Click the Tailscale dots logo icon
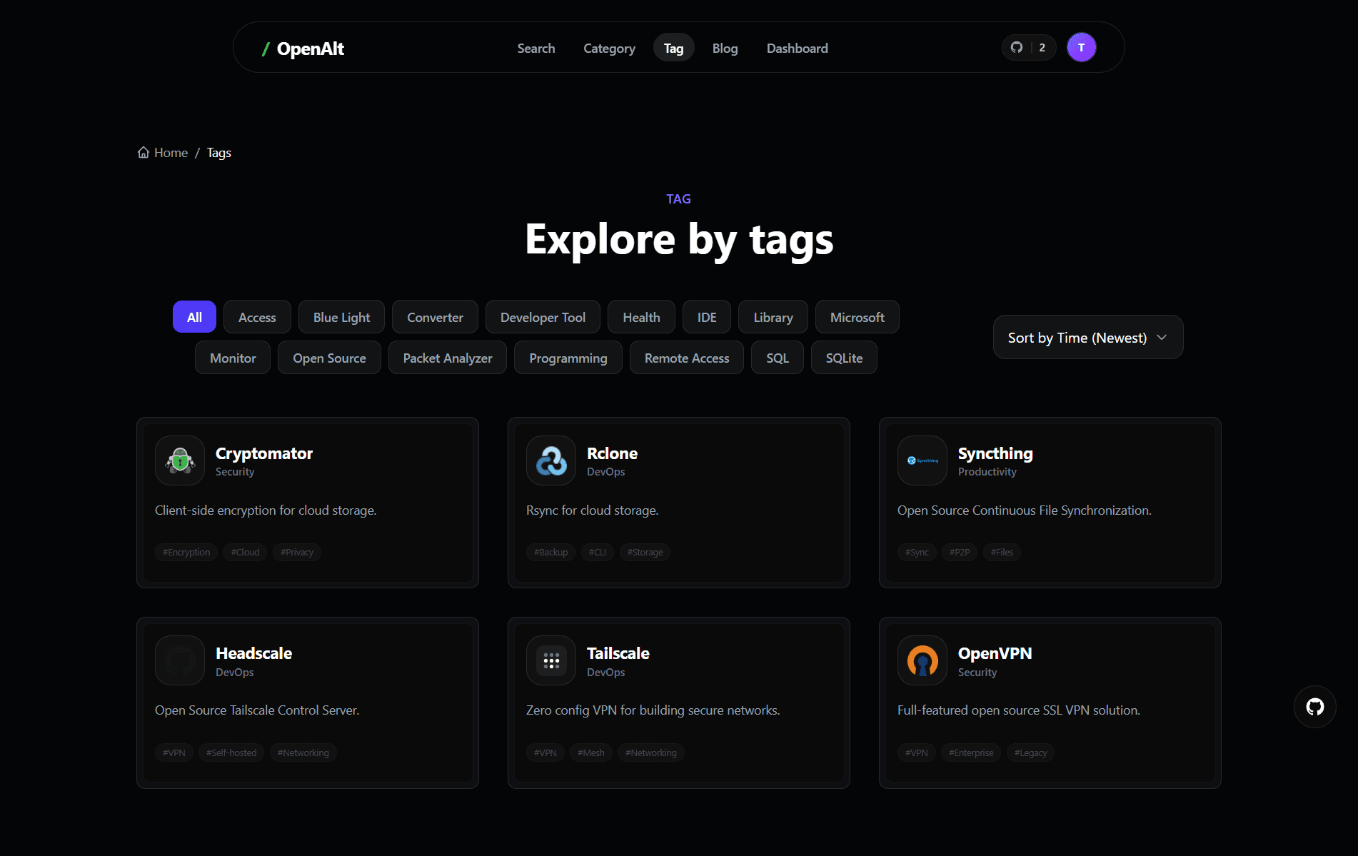 coord(551,660)
